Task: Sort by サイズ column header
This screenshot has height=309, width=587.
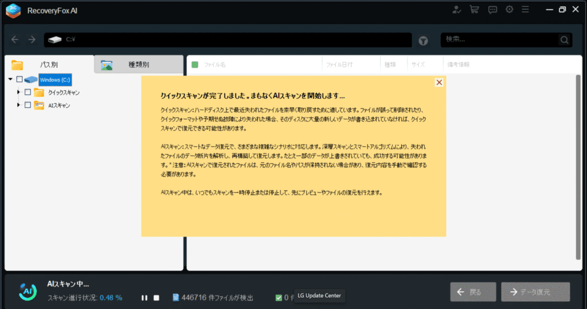Action: [x=418, y=65]
